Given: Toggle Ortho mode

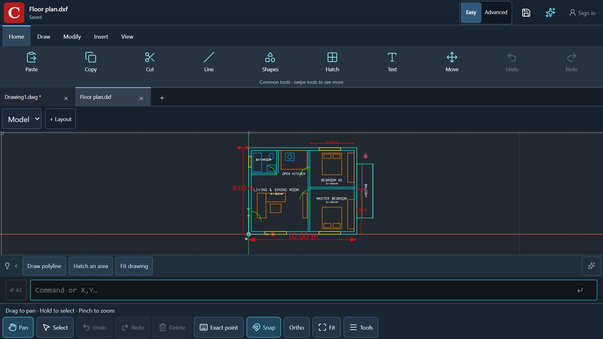Looking at the screenshot, I should (x=296, y=327).
